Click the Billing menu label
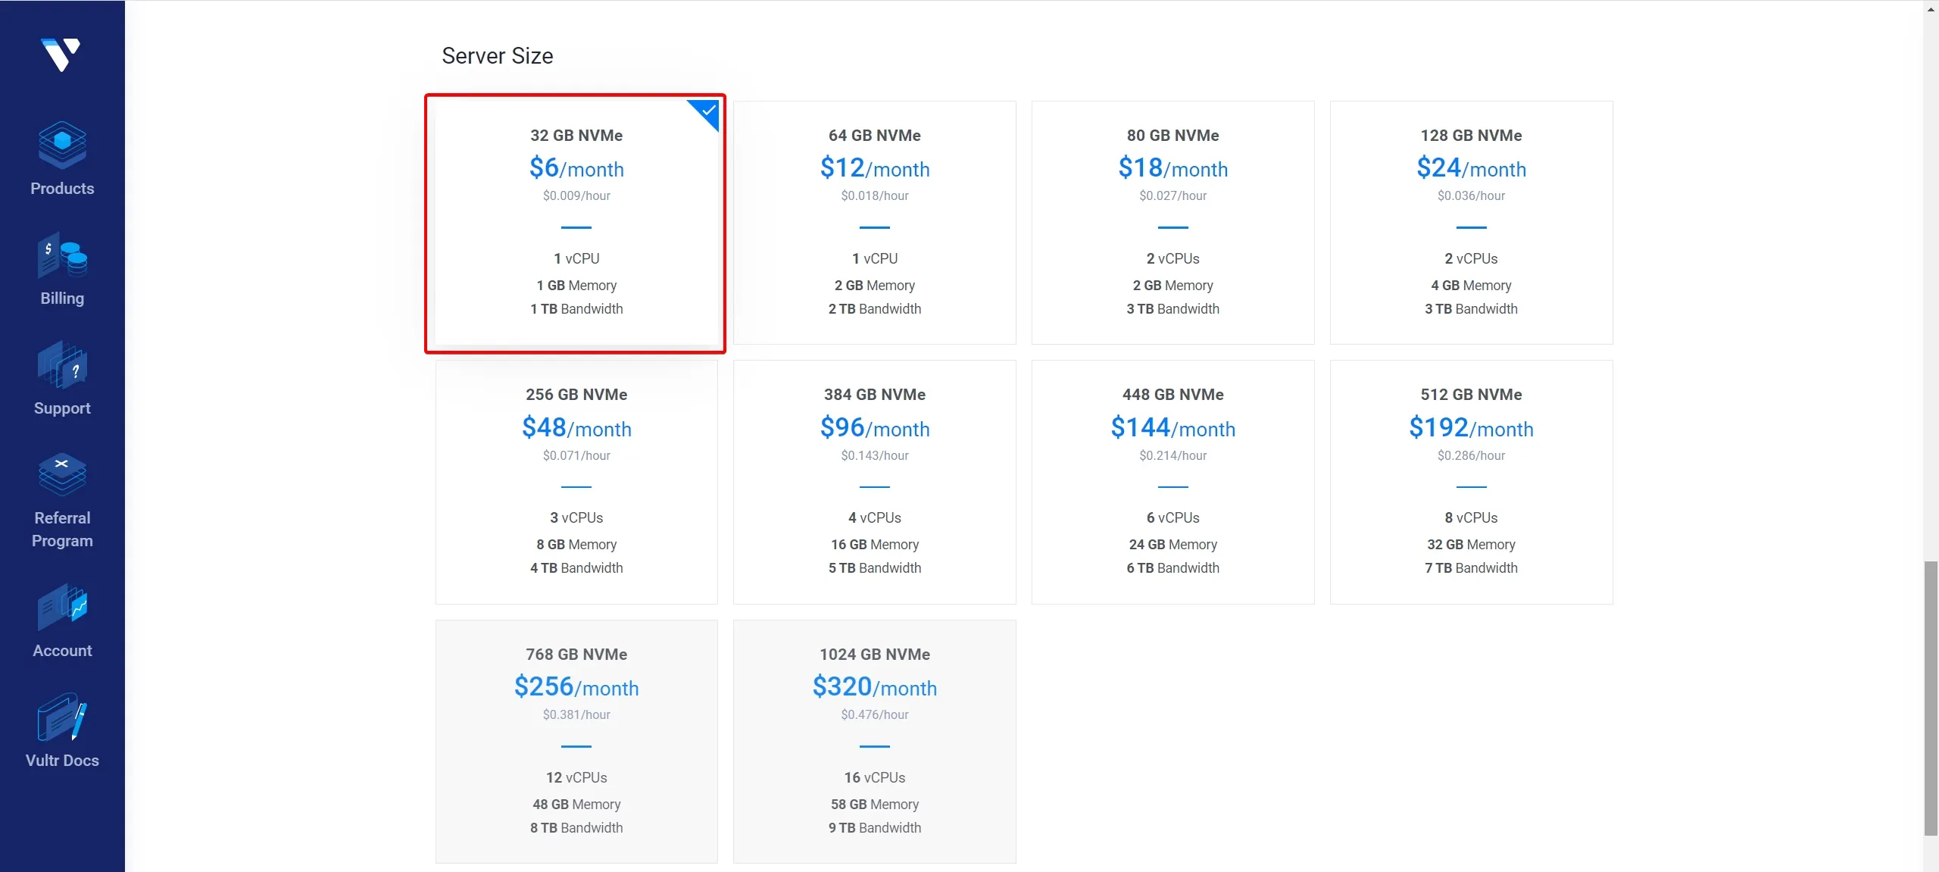Image resolution: width=1939 pixels, height=872 pixels. click(62, 298)
